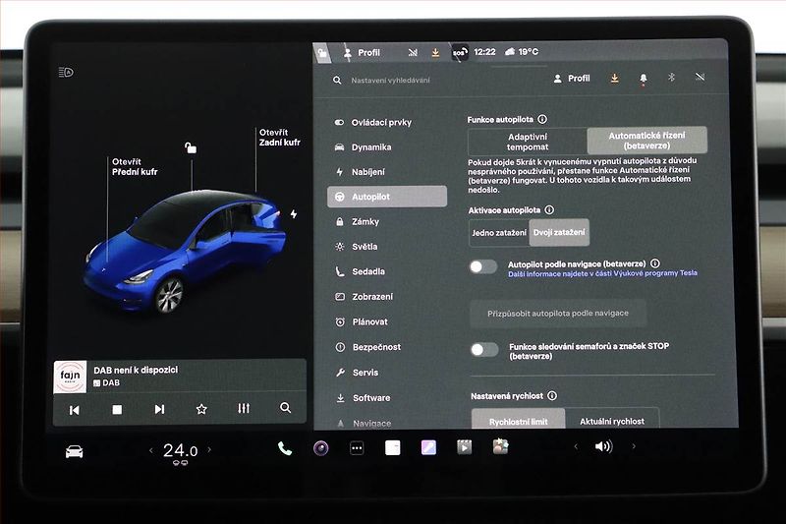Select Adaptivní tempomat option

tap(528, 142)
